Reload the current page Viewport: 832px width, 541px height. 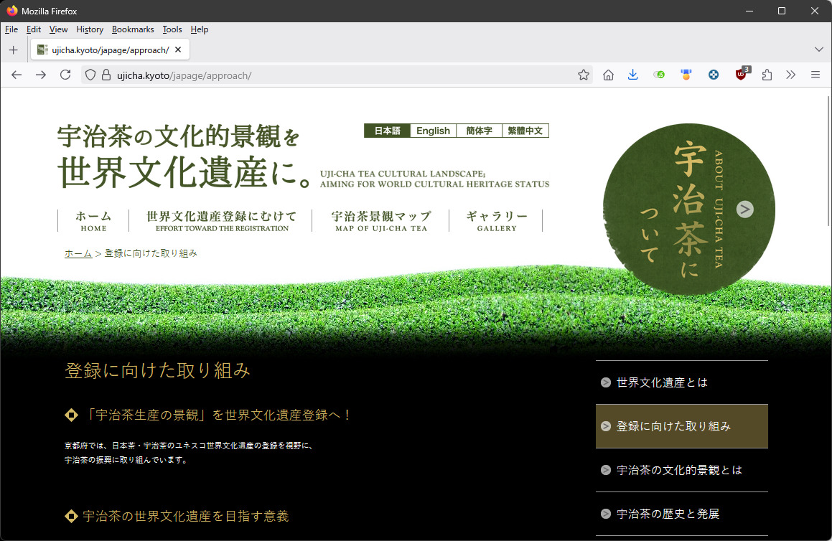[x=65, y=75]
